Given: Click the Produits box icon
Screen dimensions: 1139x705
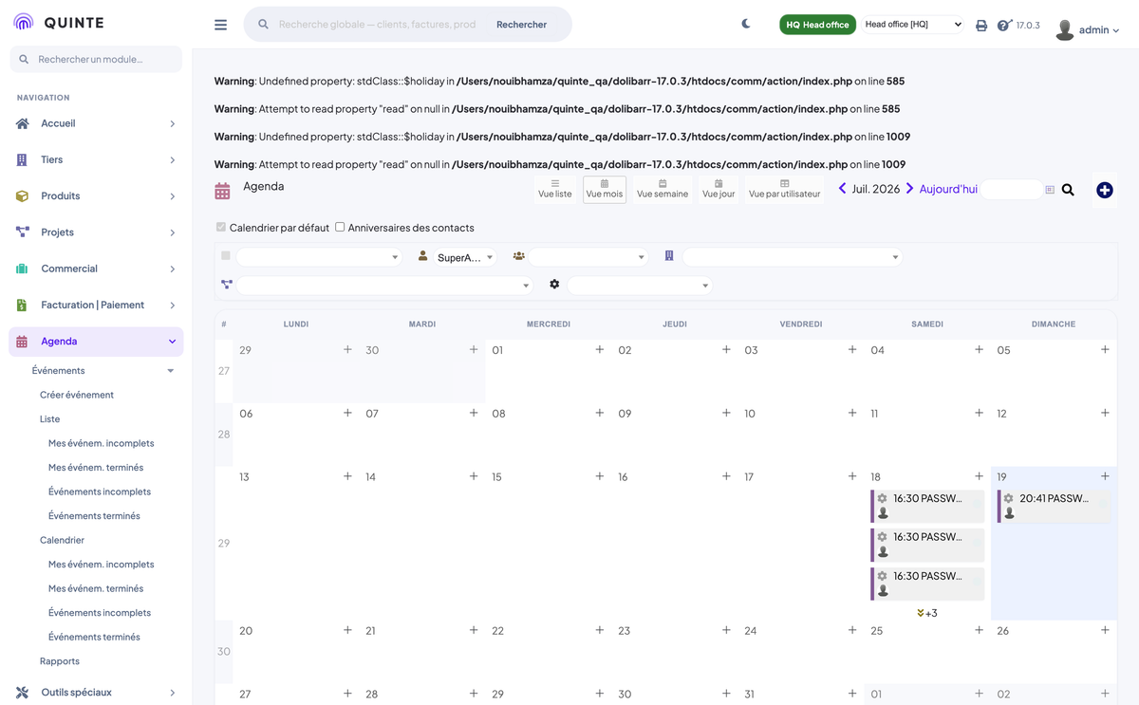Looking at the screenshot, I should [22, 196].
